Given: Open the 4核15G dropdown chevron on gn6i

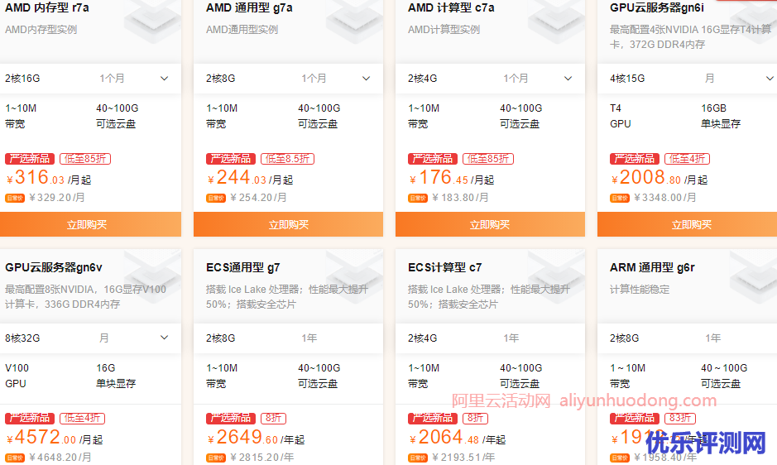Looking at the screenshot, I should point(769,79).
